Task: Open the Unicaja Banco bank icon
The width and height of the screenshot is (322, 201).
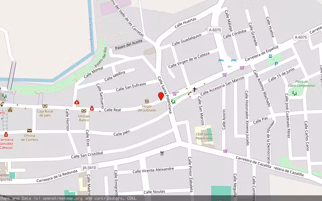Action: click(x=84, y=111)
